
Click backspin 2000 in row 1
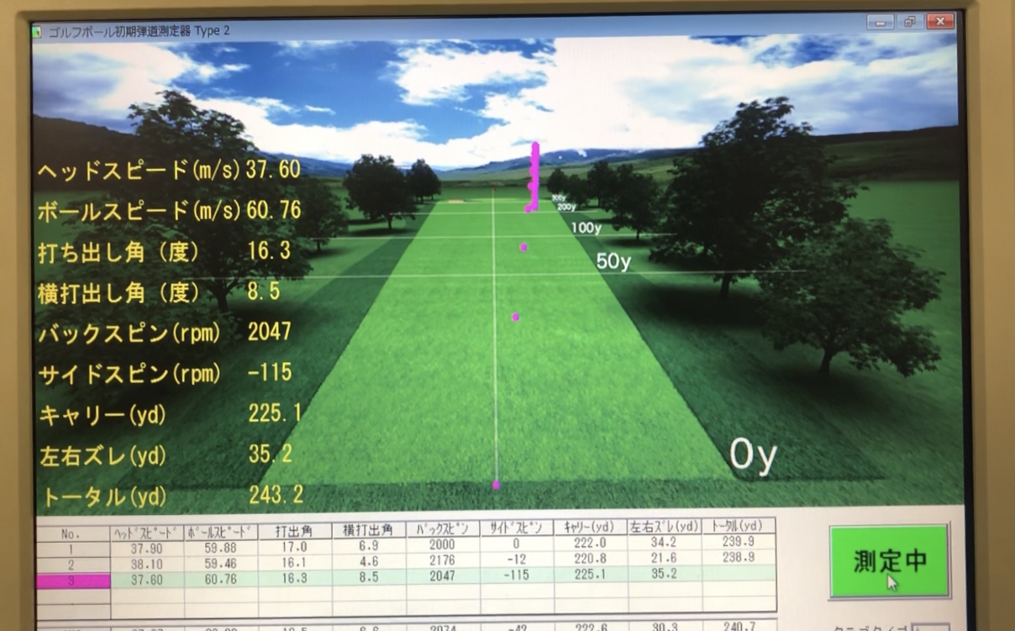click(443, 544)
